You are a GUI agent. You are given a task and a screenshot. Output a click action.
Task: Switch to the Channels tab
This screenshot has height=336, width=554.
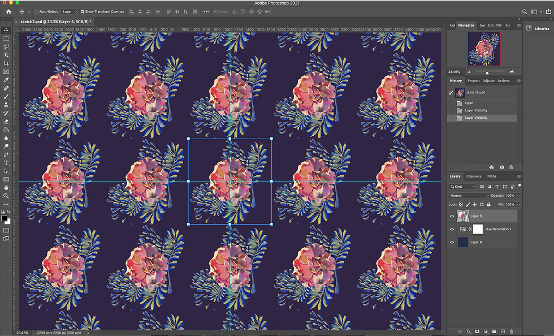pyautogui.click(x=474, y=176)
